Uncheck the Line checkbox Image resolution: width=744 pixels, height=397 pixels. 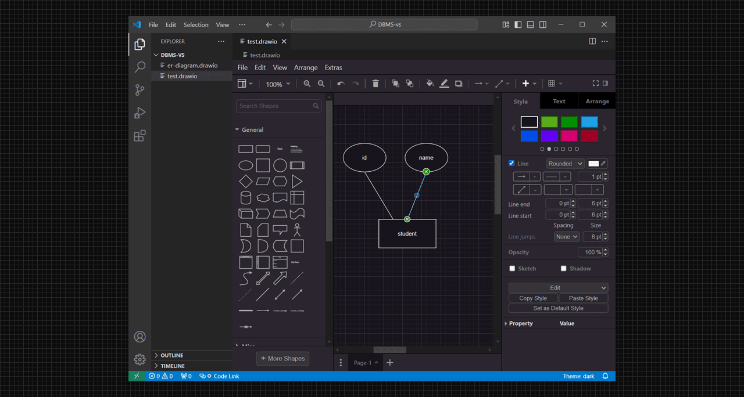tap(512, 164)
